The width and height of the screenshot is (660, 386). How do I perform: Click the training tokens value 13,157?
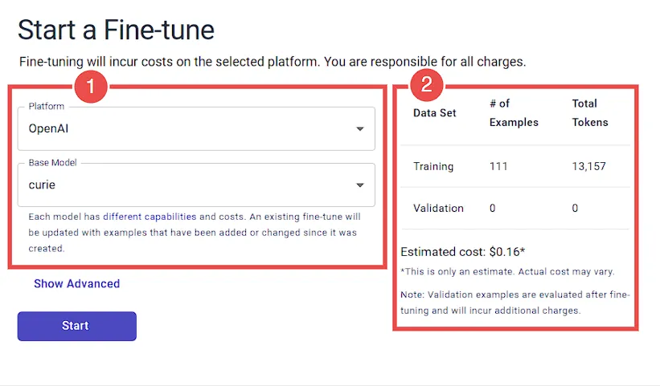pyautogui.click(x=588, y=166)
